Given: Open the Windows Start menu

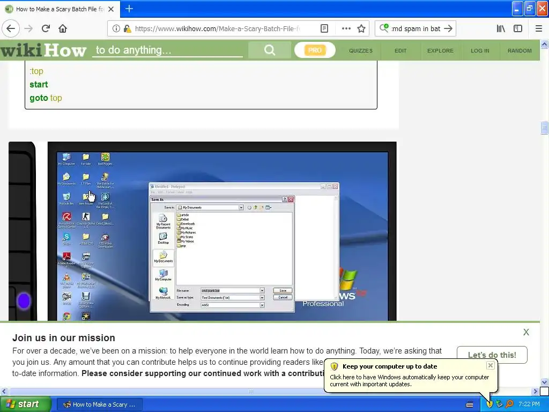Looking at the screenshot, I should (x=26, y=404).
